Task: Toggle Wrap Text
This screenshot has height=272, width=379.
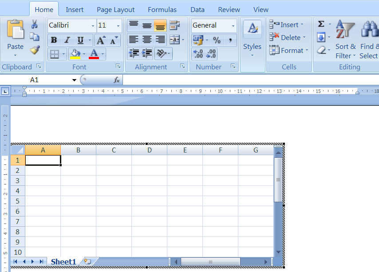Action: pyautogui.click(x=174, y=25)
